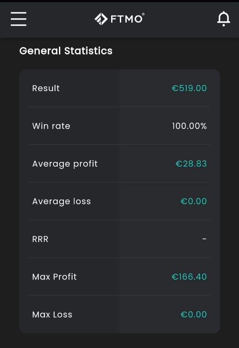Select the General Statistics heading
The height and width of the screenshot is (348, 239).
tap(66, 51)
